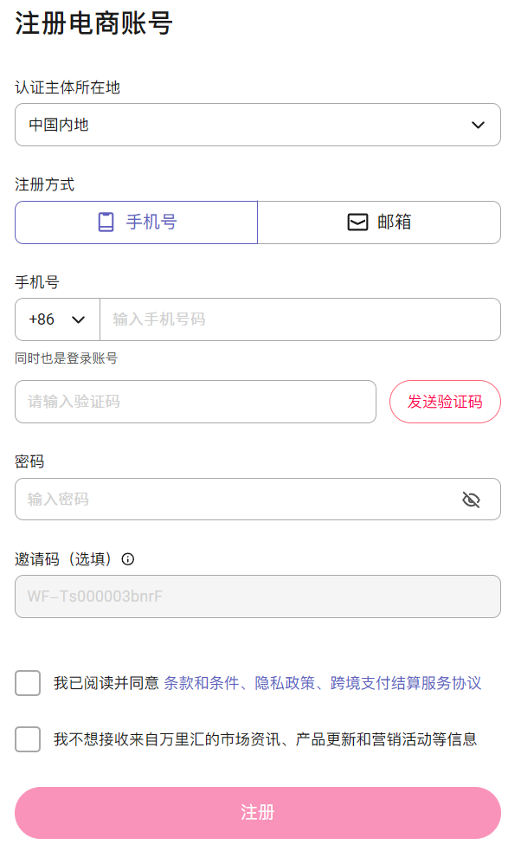Screen dimensions: 521x864
Task: Check the 我已阅读并同意 agreement checkbox
Action: tap(28, 683)
